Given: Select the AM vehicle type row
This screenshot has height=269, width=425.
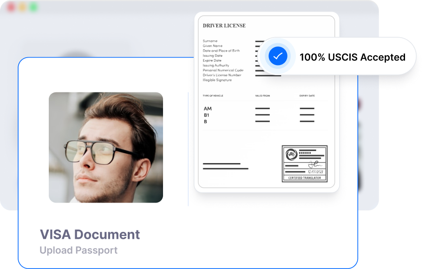Looking at the screenshot, I should (208, 109).
